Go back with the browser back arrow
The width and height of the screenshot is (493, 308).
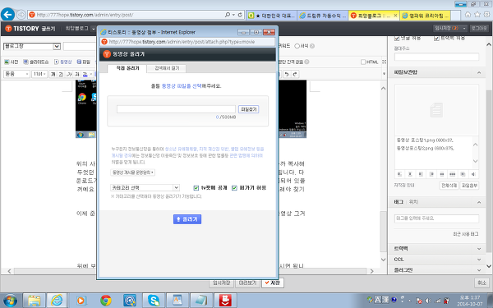8,15
